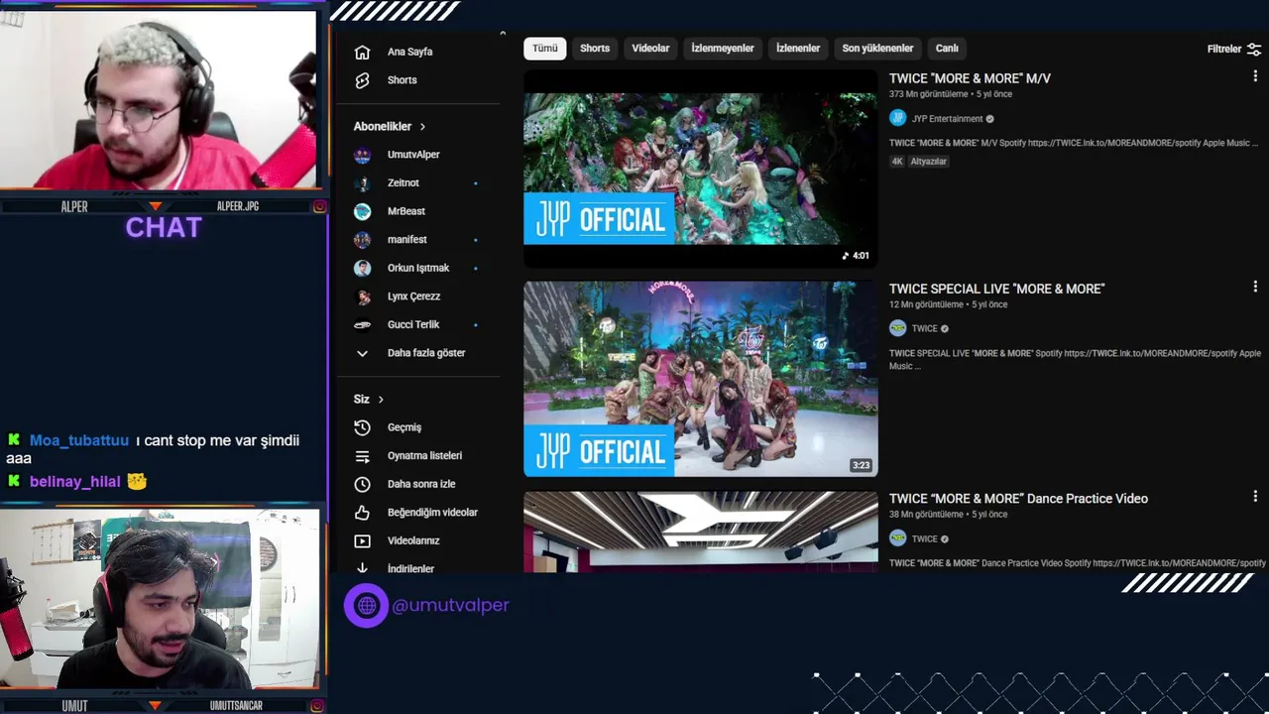Open the Shorts sidebar icon

click(362, 80)
